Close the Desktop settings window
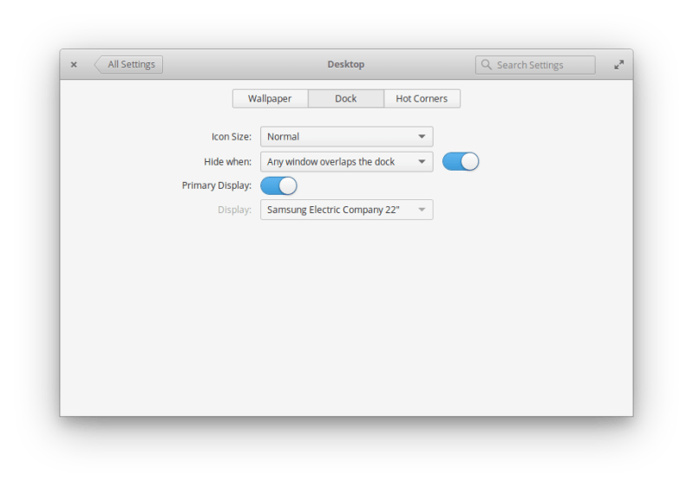The image size is (693, 487). pos(74,64)
